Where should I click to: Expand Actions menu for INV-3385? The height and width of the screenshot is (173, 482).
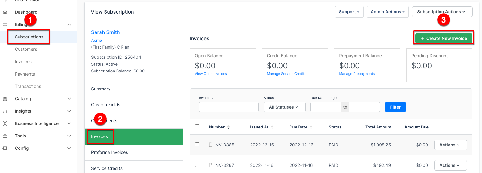(450, 145)
